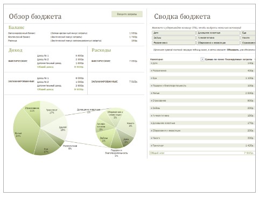Select the Личная гигиена slicer item
Viewport: 259px width, 197px height.
point(218,38)
